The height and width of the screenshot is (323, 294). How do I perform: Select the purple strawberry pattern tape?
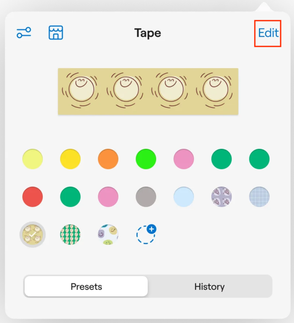point(222,197)
